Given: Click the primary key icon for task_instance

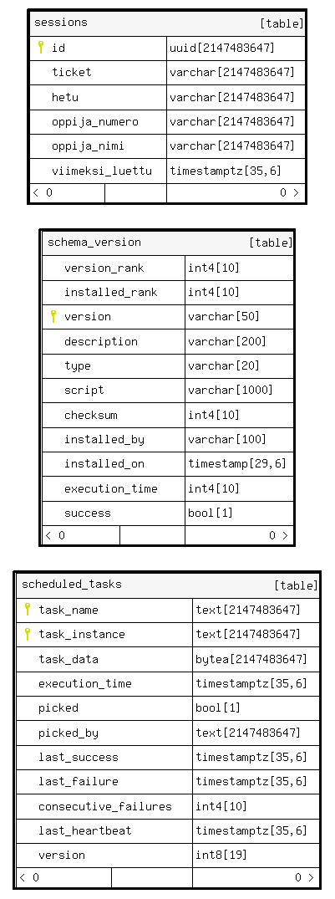Looking at the screenshot, I should (x=27, y=634).
